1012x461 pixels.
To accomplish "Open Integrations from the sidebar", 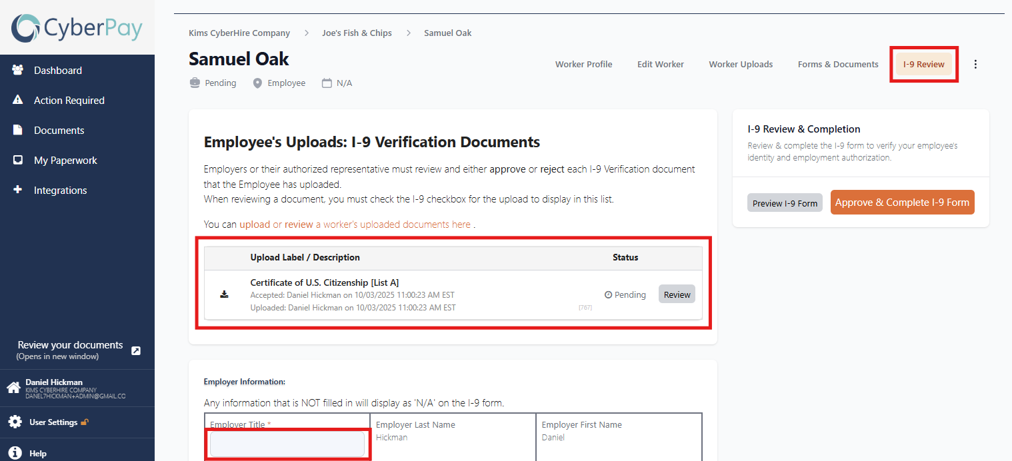I will click(60, 190).
